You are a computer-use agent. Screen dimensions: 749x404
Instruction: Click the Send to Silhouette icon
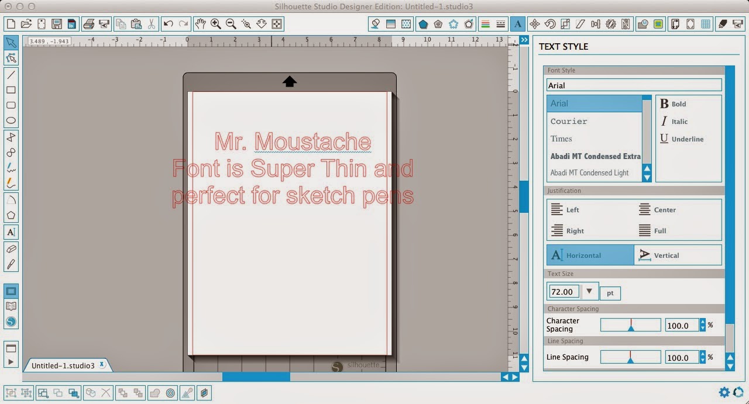point(738,24)
